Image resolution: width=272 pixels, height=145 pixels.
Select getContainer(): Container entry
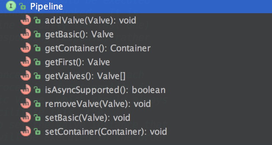(x=98, y=48)
